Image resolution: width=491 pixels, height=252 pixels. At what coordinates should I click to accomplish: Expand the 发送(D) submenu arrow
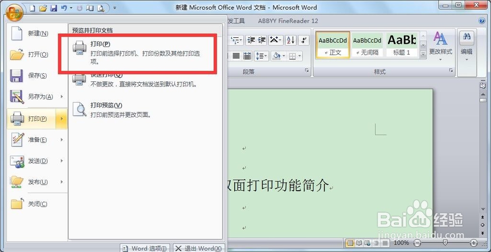62,161
